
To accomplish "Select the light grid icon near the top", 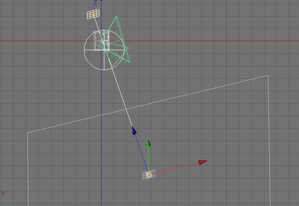I will (93, 14).
